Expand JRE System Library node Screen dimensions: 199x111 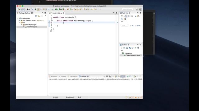click(x=20, y=20)
